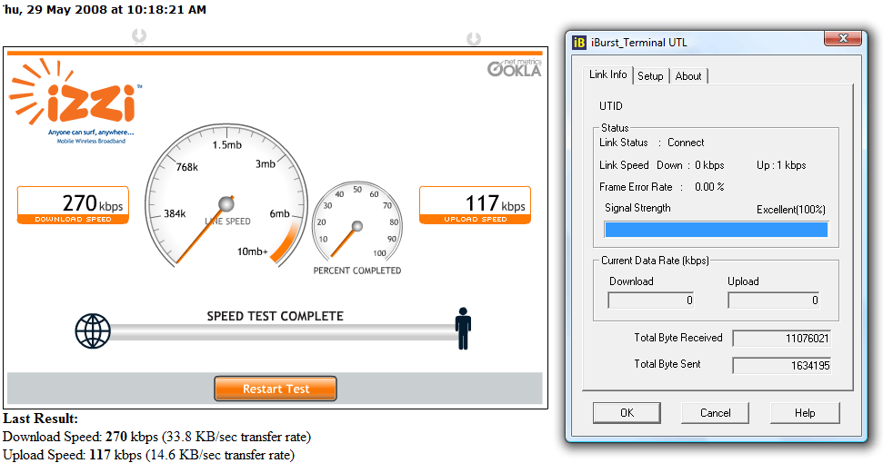Click the globe icon on progress bar

93,330
